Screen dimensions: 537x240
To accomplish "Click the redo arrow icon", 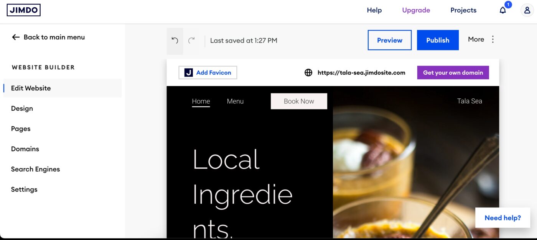I will [191, 40].
